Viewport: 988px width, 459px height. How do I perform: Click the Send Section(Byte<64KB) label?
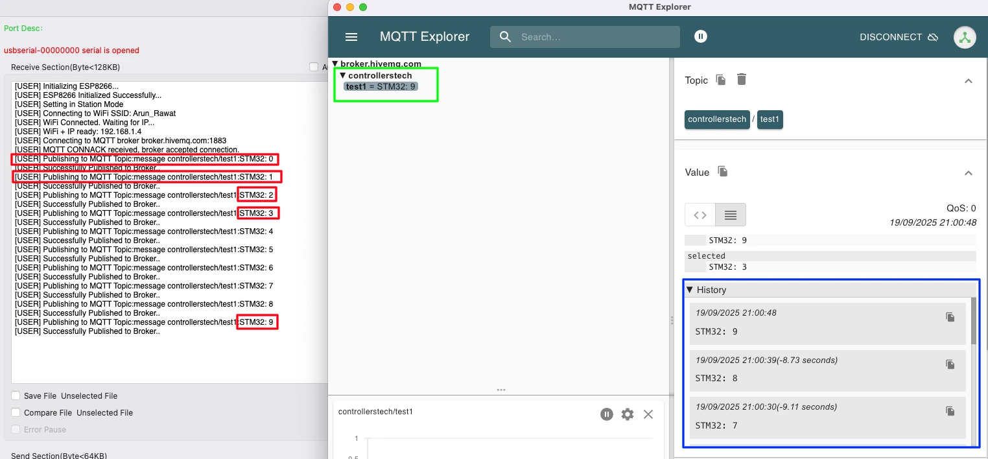(59, 455)
